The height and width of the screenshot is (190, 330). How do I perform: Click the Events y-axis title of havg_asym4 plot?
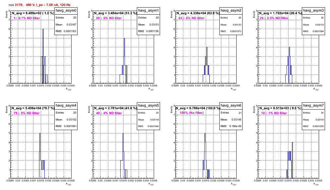[7, 110]
